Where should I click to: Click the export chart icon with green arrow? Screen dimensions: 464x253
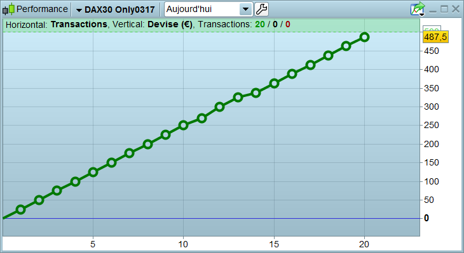[x=418, y=9]
